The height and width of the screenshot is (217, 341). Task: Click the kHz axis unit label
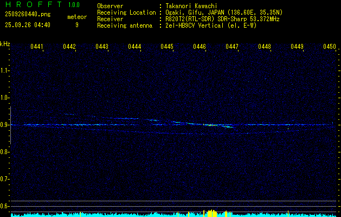(x=5, y=44)
